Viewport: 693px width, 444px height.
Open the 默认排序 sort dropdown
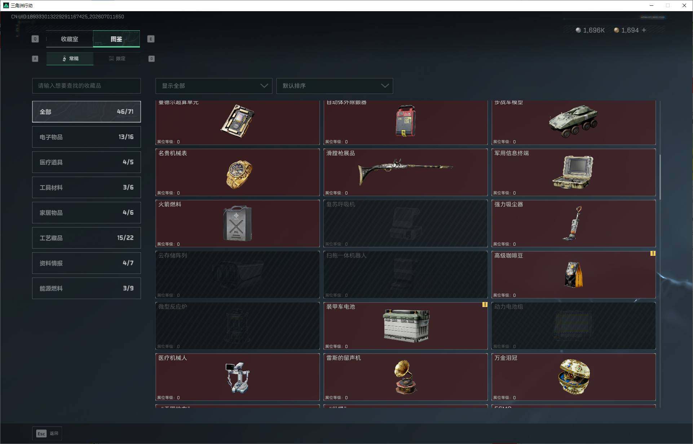335,86
